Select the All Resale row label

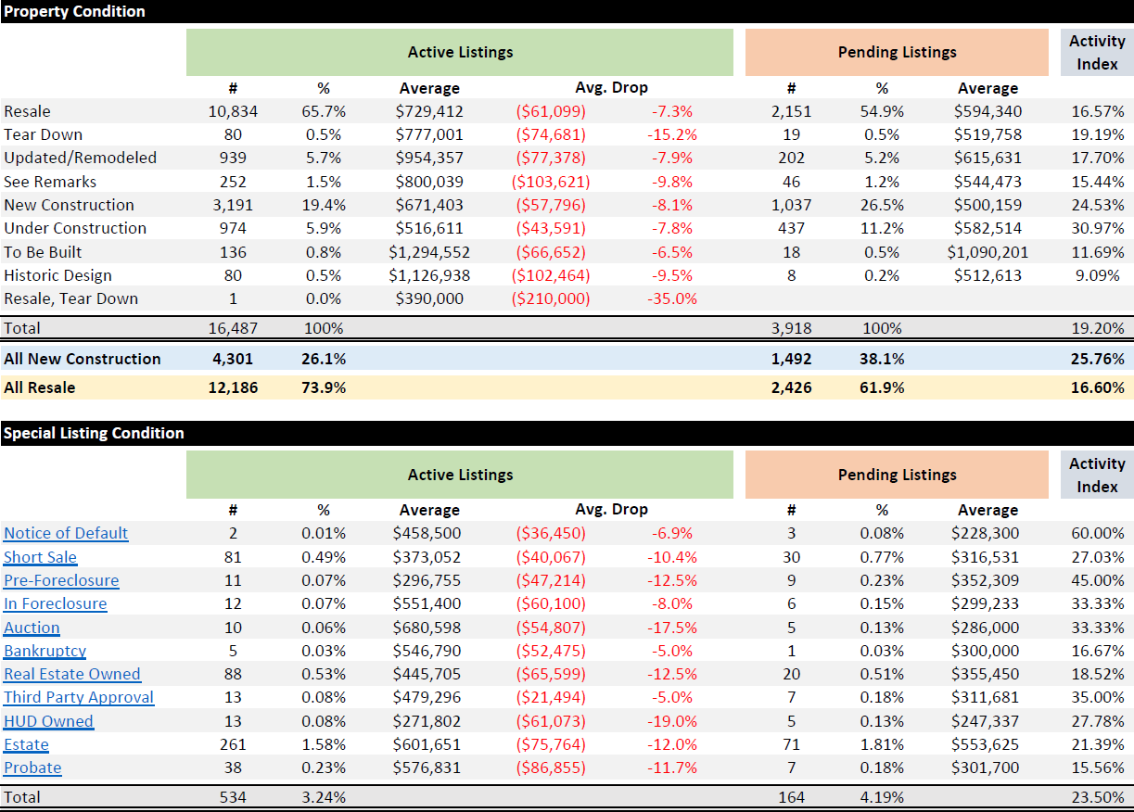click(40, 387)
